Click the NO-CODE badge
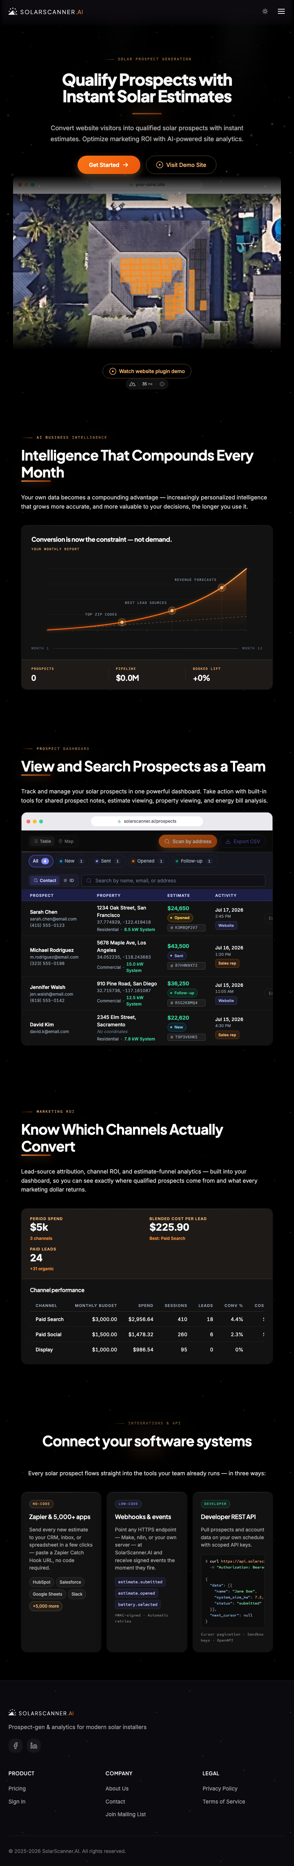The width and height of the screenshot is (294, 1866). (41, 1503)
